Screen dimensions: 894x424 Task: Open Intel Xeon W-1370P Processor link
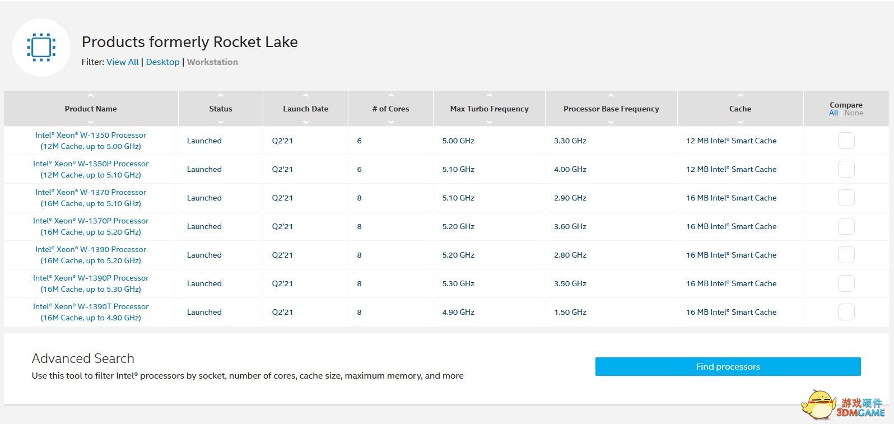[91, 226]
